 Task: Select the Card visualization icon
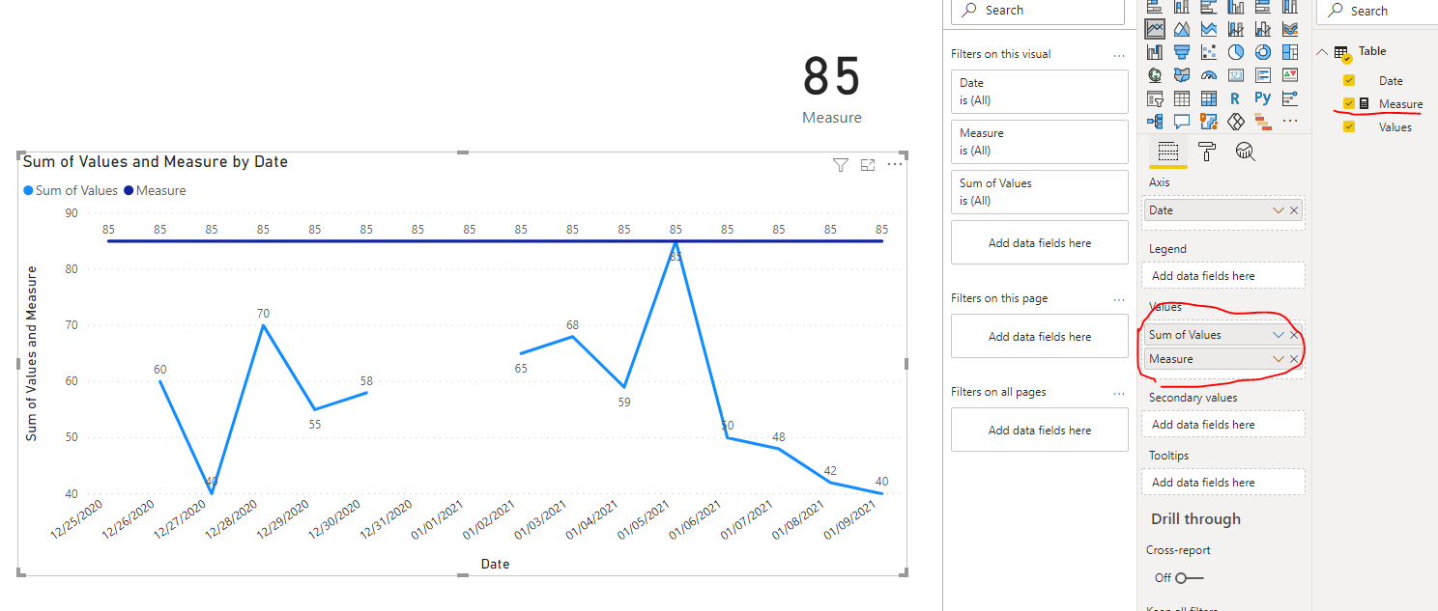pyautogui.click(x=1236, y=75)
